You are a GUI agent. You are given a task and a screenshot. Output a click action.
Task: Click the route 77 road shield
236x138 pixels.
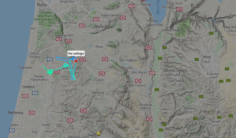132,6
